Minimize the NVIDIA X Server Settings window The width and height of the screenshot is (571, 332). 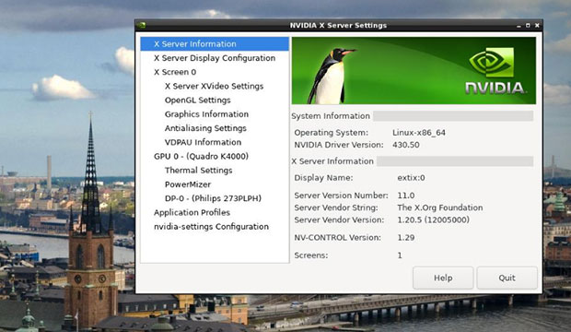[x=519, y=26]
